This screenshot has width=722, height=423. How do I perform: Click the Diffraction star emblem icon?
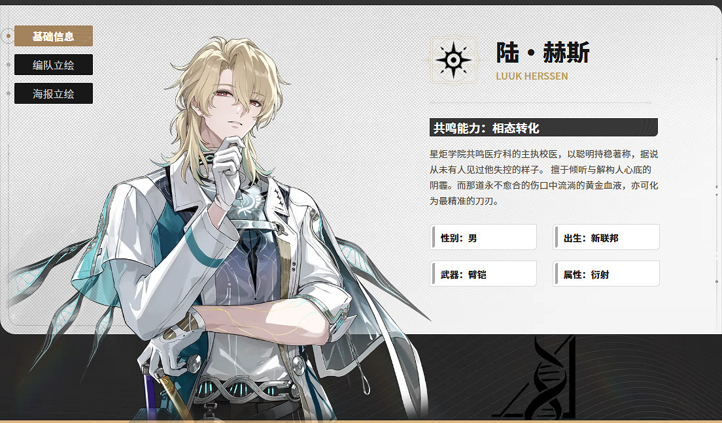(x=454, y=60)
